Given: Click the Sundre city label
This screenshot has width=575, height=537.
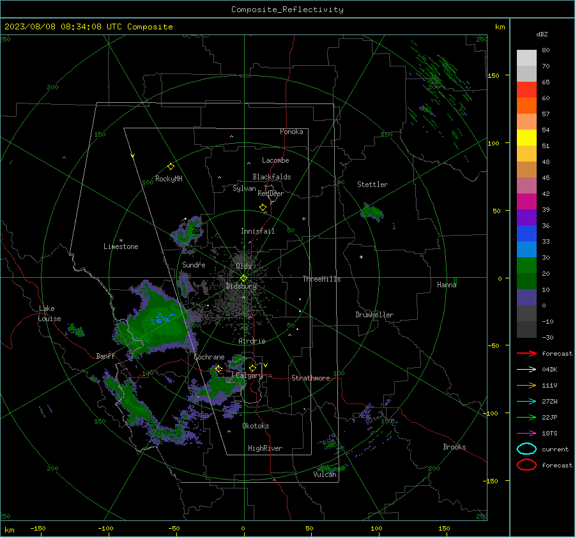Looking at the screenshot, I should click(194, 264).
